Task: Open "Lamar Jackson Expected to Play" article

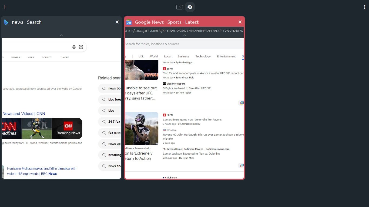Action: (x=191, y=154)
